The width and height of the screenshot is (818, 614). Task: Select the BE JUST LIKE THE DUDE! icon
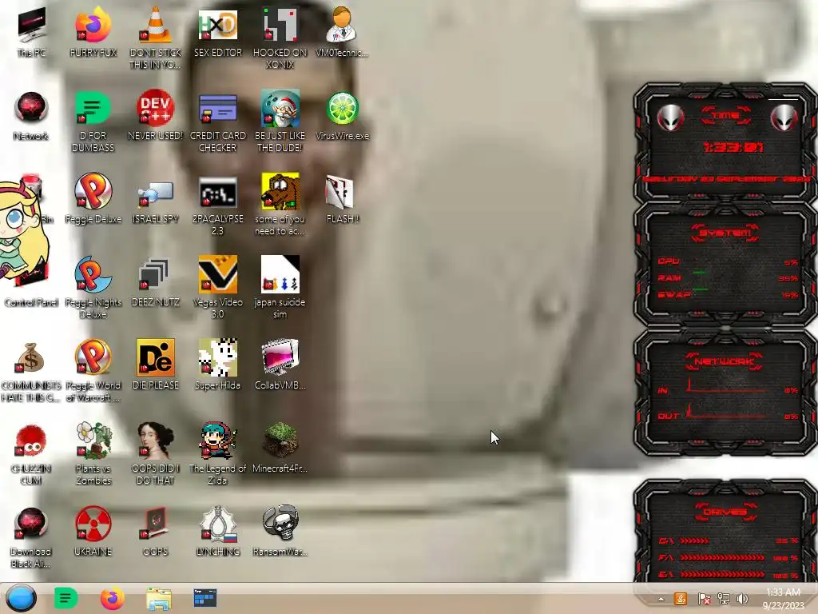pos(280,122)
